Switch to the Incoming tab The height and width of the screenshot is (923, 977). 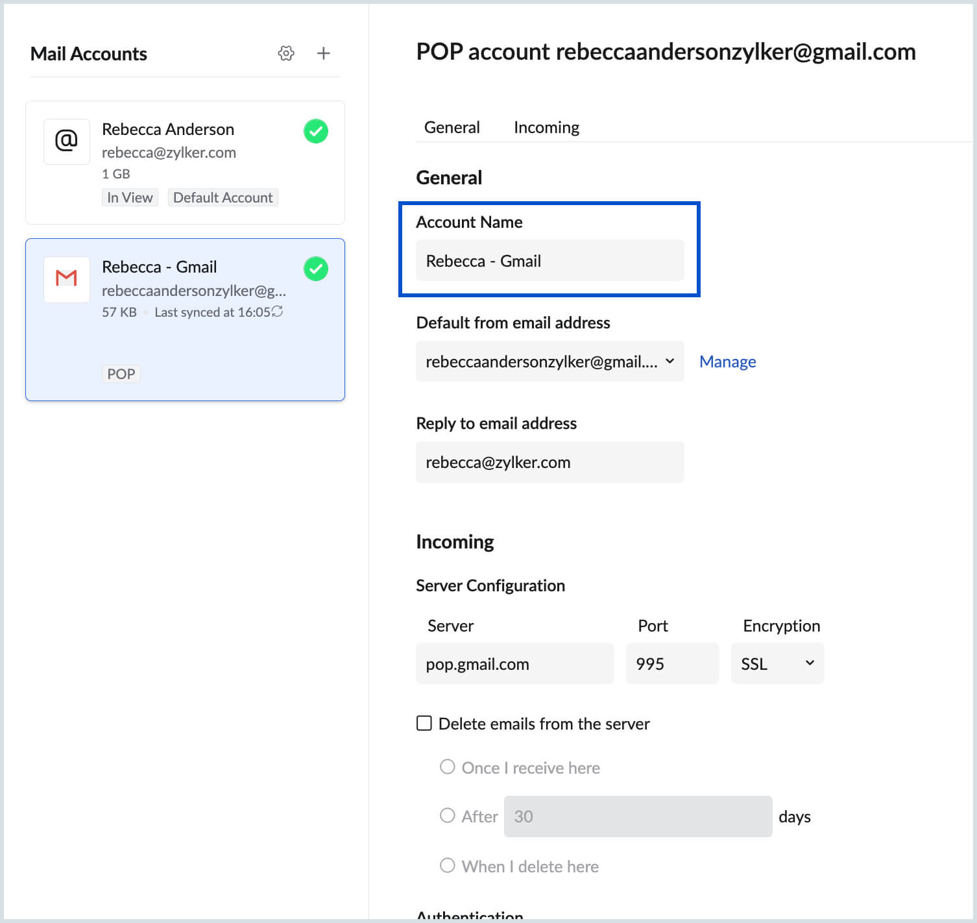tap(546, 127)
